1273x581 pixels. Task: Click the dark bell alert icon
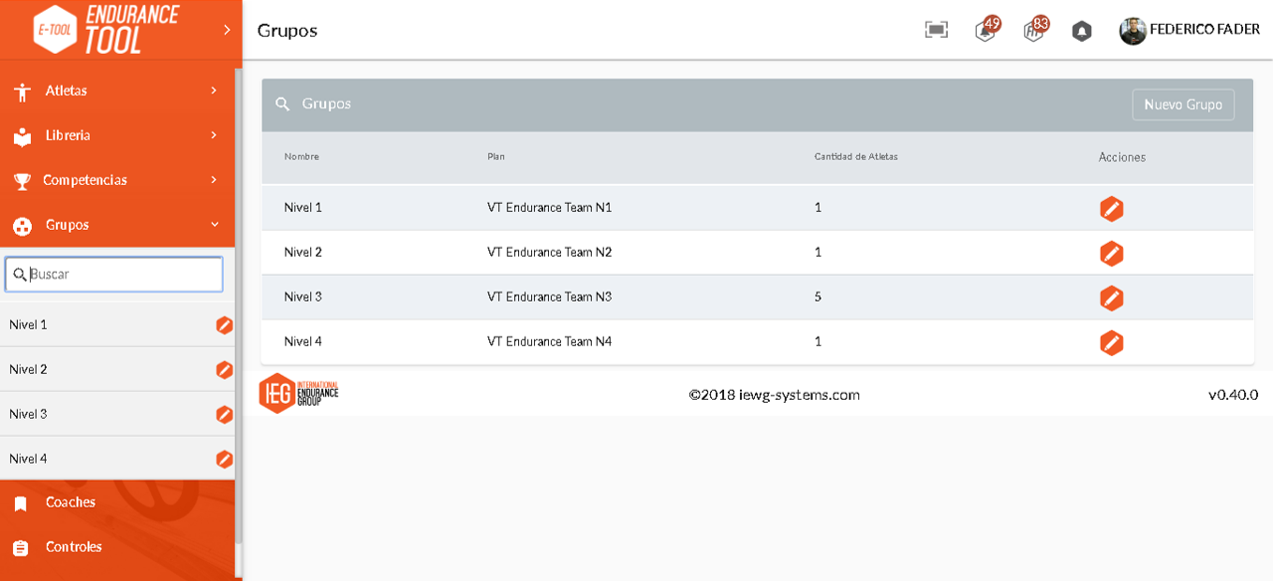[x=1082, y=31]
